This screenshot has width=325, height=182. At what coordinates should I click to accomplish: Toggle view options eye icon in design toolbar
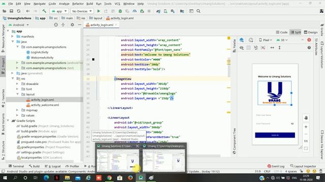click(242, 48)
